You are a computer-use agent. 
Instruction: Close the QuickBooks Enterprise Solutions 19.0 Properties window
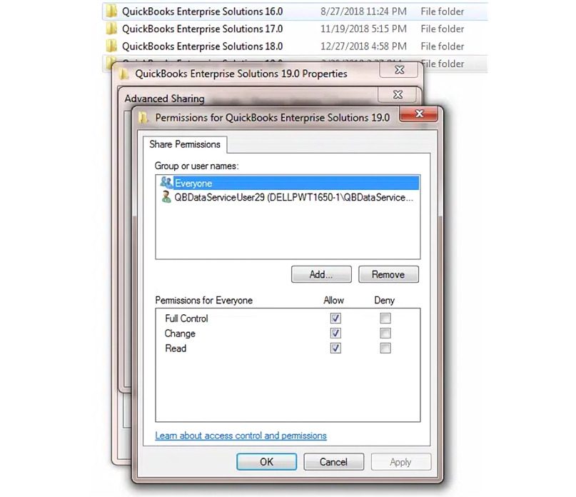tap(399, 70)
